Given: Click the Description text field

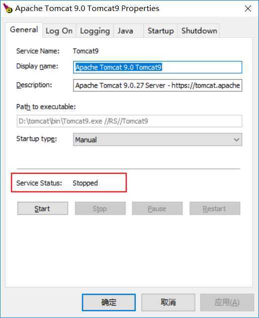Looking at the screenshot, I should click(158, 85).
